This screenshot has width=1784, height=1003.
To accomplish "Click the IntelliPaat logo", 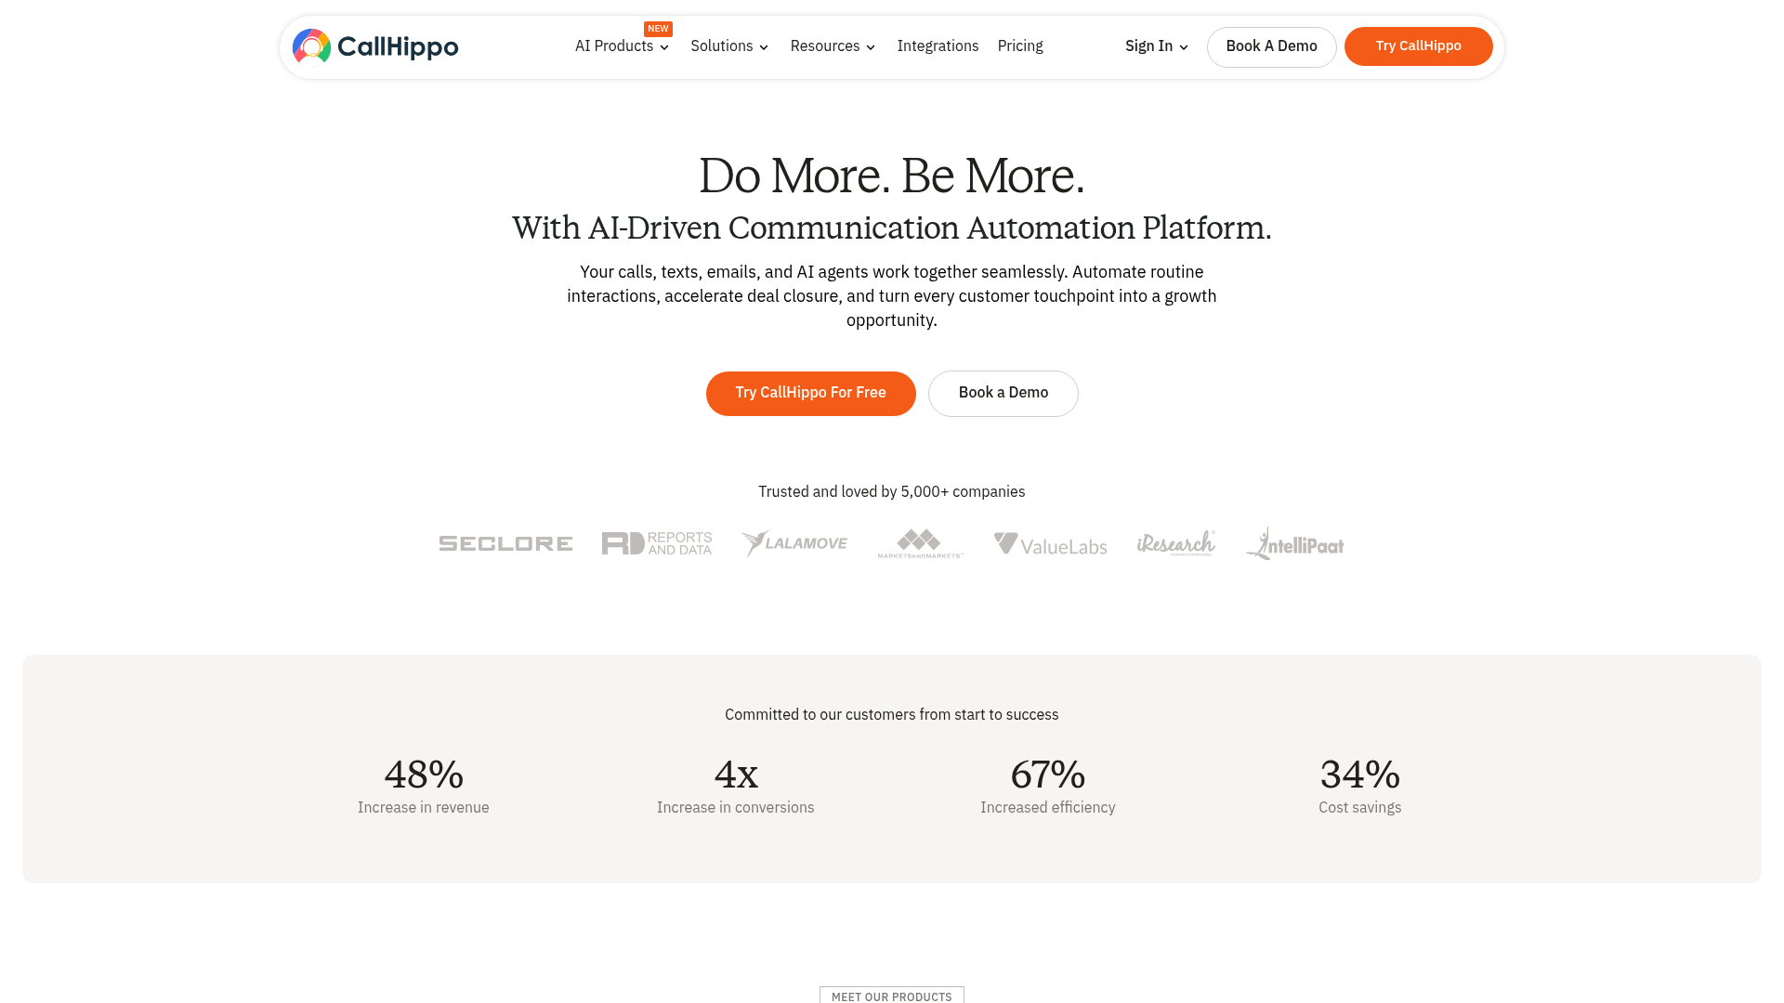I will [x=1293, y=544].
